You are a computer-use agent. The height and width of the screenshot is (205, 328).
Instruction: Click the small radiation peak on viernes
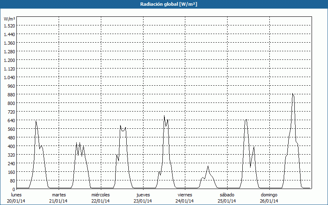[x=208, y=166]
